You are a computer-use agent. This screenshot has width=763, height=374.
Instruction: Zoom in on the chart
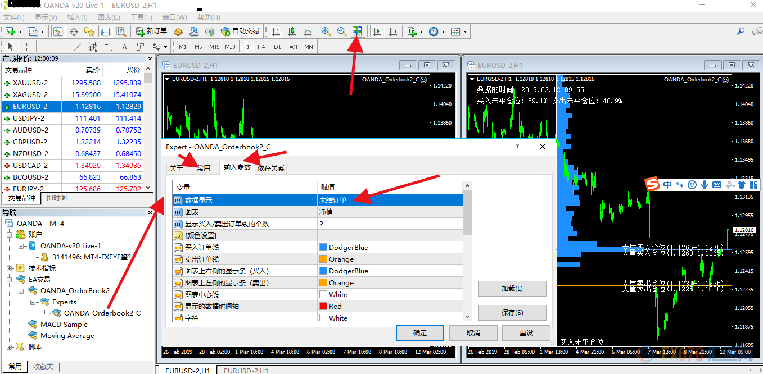[326, 31]
